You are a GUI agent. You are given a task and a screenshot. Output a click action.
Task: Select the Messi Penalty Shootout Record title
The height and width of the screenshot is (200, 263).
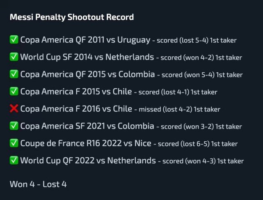[x=72, y=17]
